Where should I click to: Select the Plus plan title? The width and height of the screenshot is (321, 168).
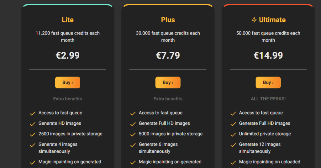[x=168, y=20]
